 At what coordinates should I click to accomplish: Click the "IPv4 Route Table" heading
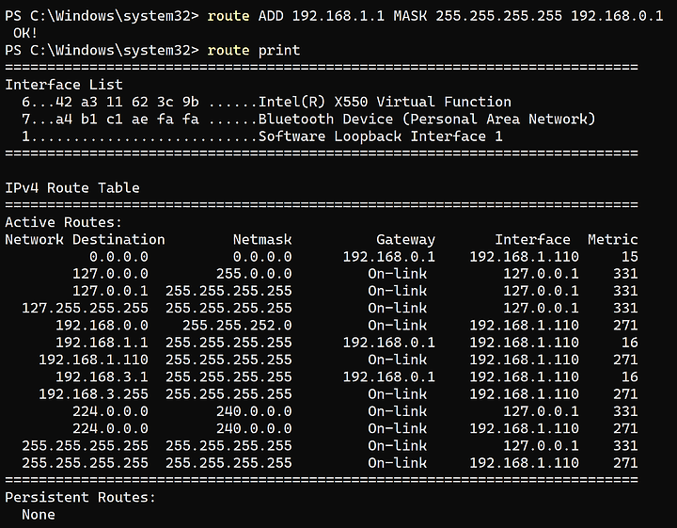point(72,187)
